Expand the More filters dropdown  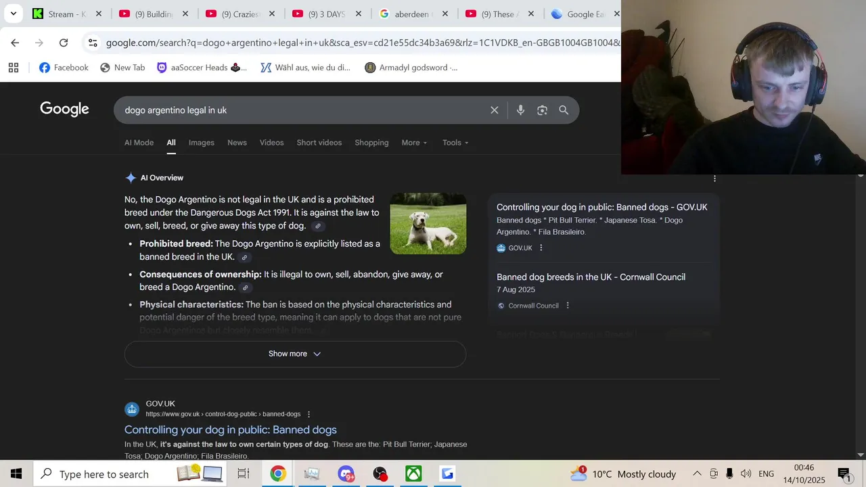414,143
